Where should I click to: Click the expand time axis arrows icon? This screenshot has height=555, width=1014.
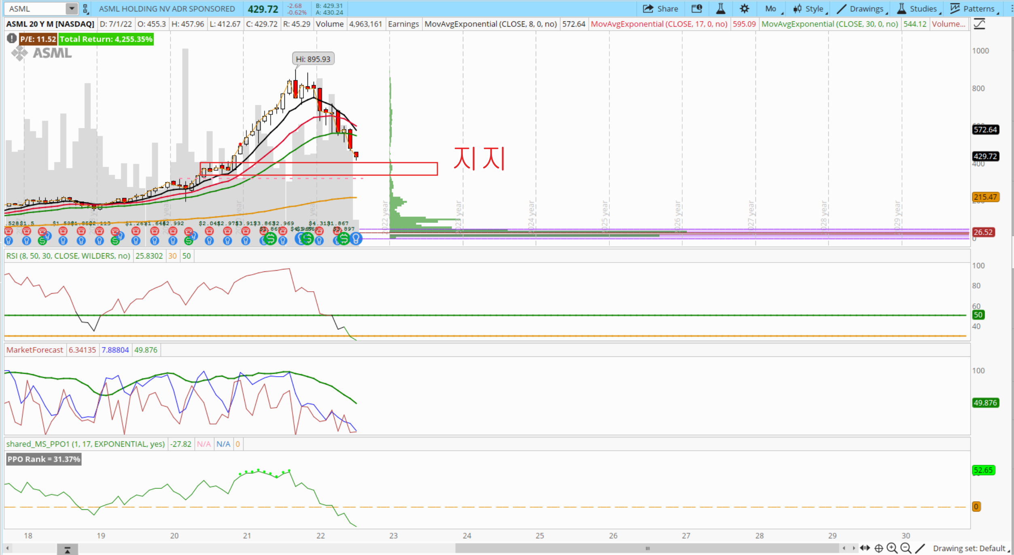(865, 548)
